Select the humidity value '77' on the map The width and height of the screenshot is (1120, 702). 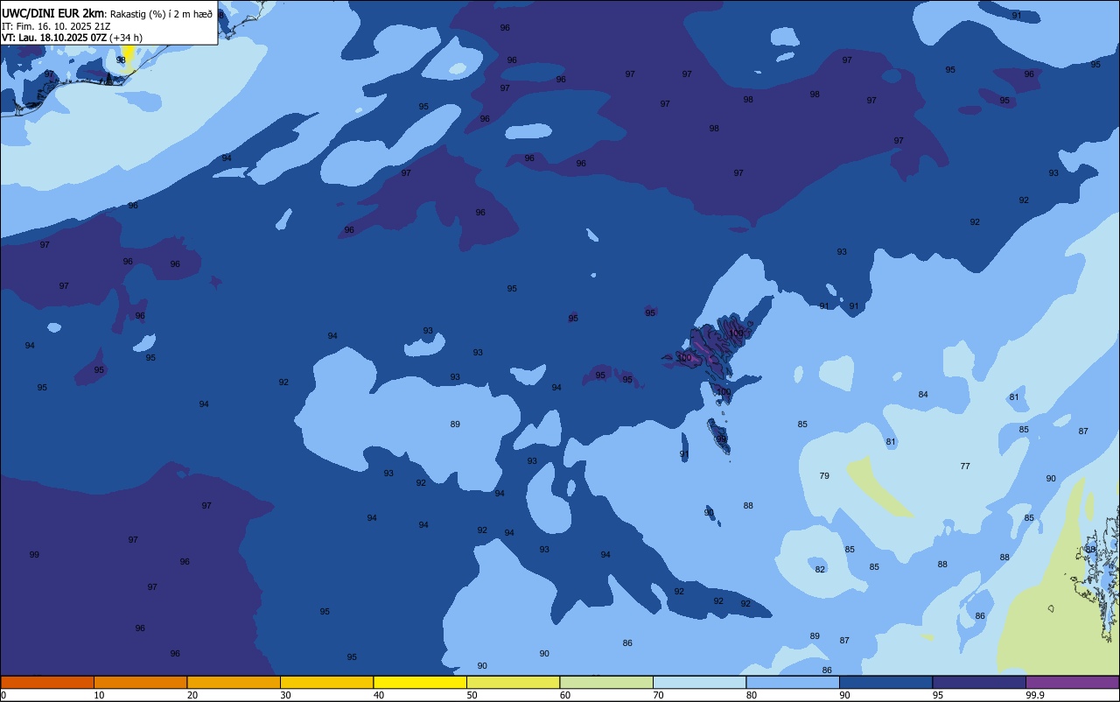[965, 466]
